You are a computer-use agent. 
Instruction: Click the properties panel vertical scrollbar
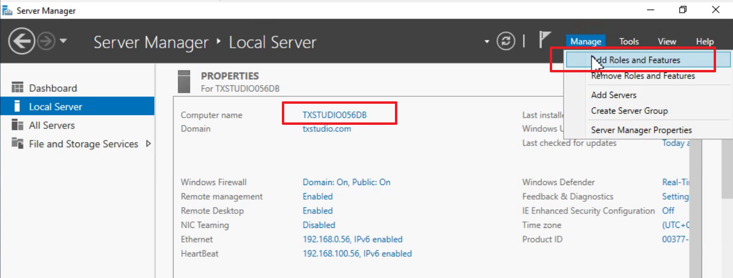coord(695,209)
